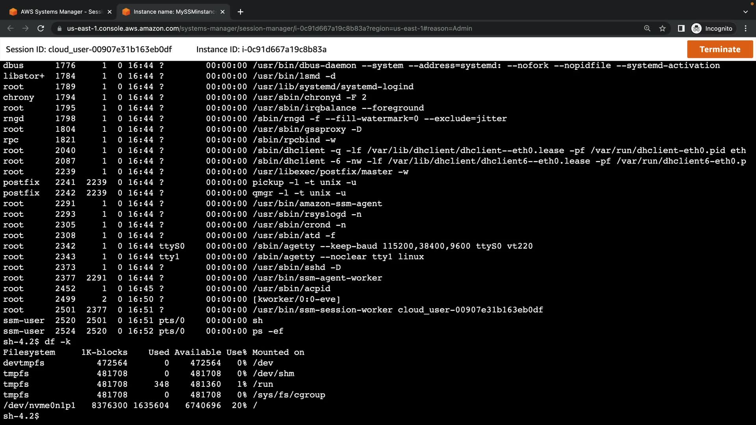
Task: Go forward to next page
Action: (26, 28)
